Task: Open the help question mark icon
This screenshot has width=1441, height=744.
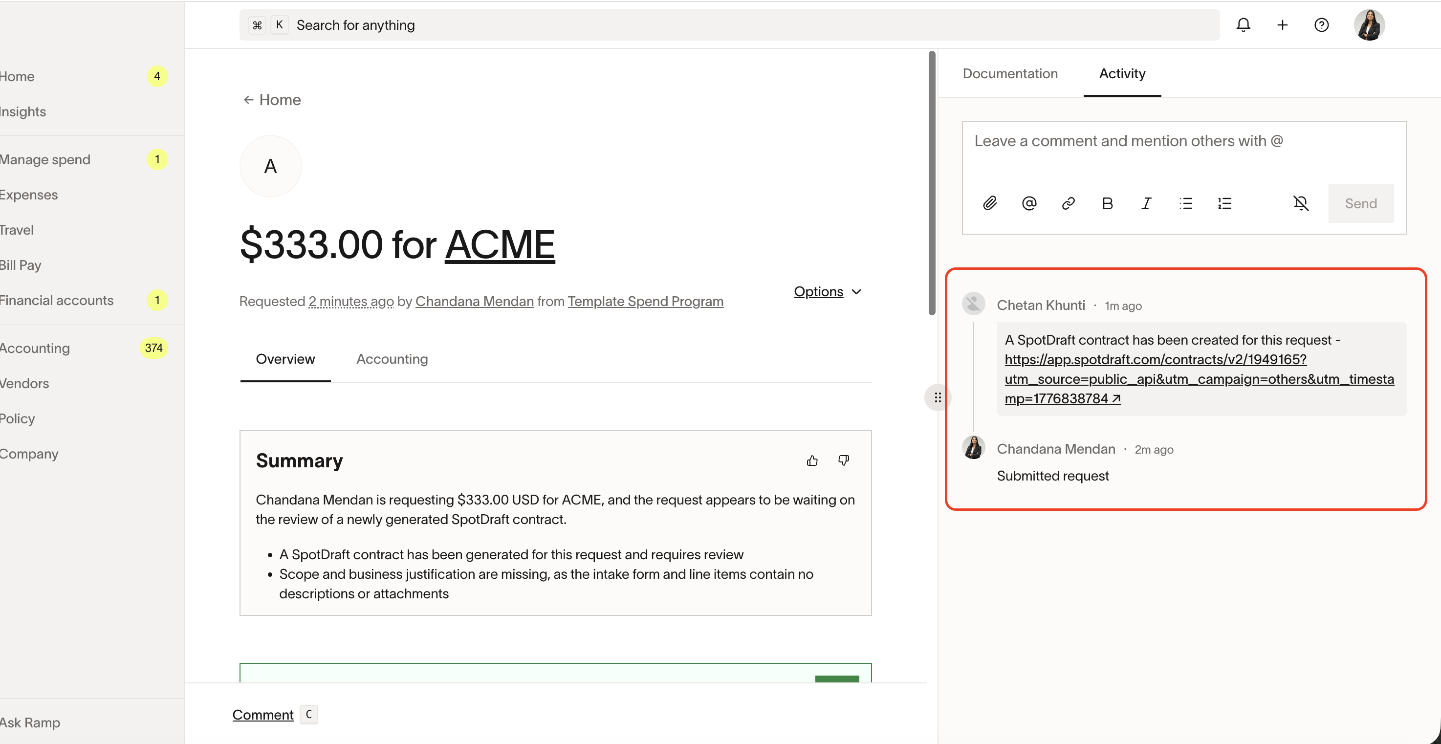Action: coord(1321,24)
